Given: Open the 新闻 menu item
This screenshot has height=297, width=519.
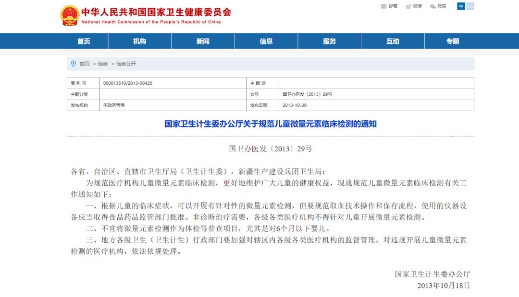Looking at the screenshot, I should (202, 41).
